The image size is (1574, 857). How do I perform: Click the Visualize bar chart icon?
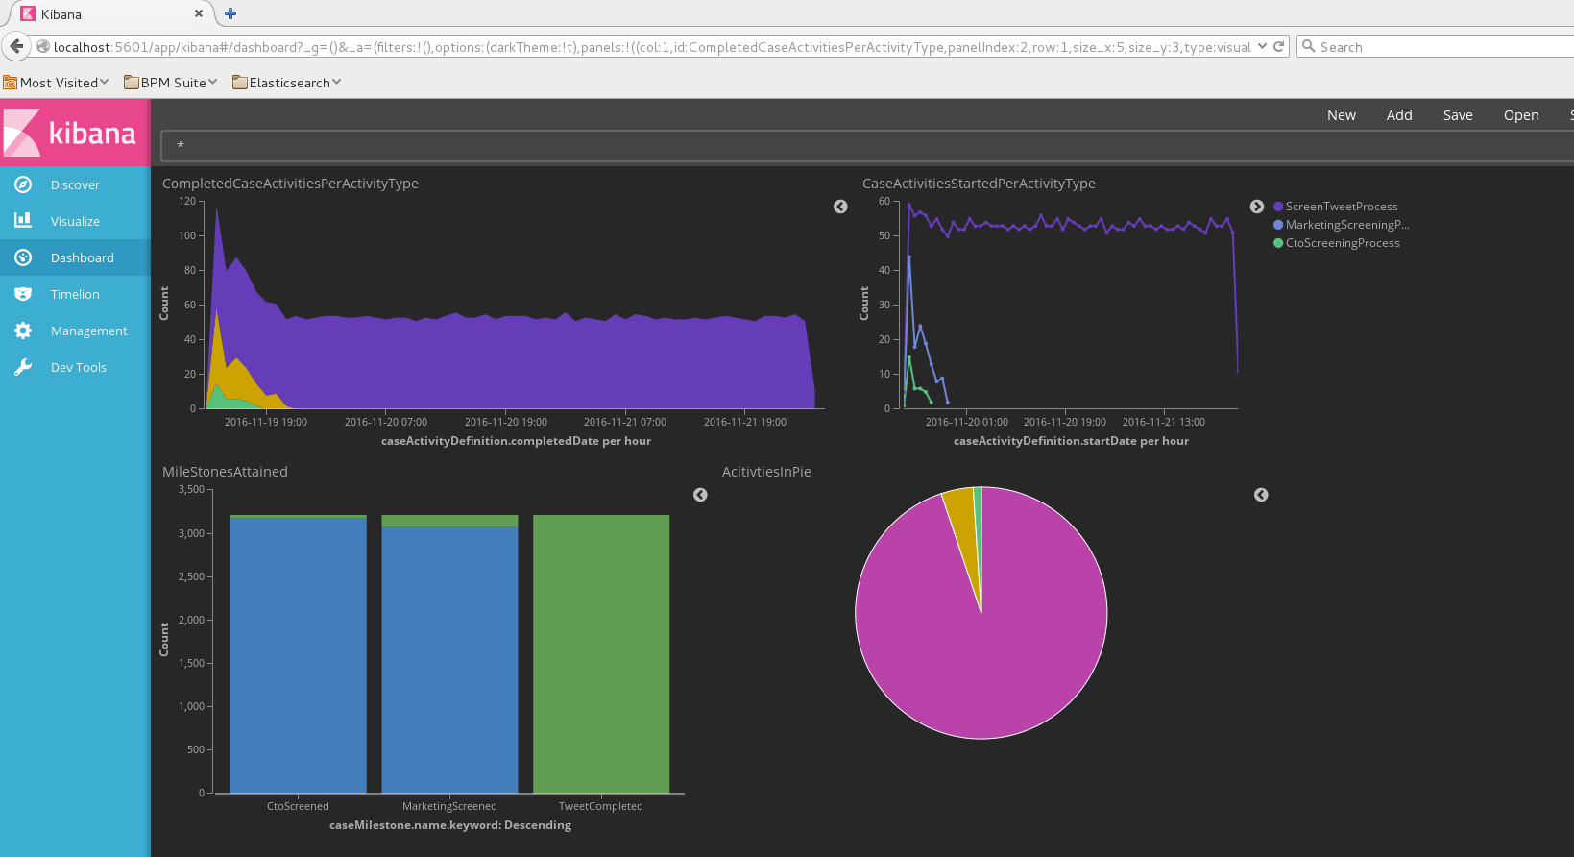[23, 221]
